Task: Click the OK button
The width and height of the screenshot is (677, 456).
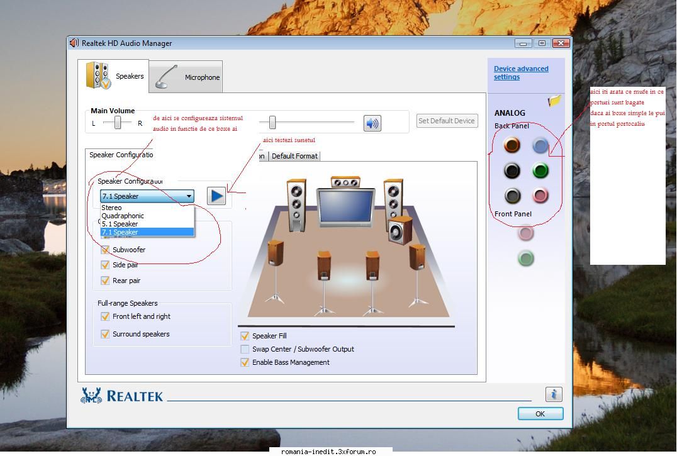Action: (x=540, y=414)
